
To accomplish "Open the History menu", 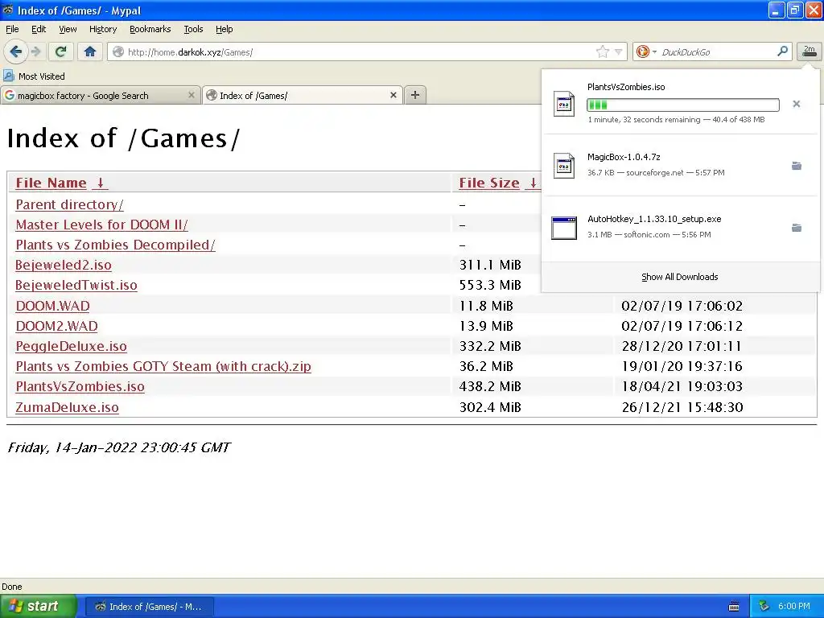I will pyautogui.click(x=102, y=29).
